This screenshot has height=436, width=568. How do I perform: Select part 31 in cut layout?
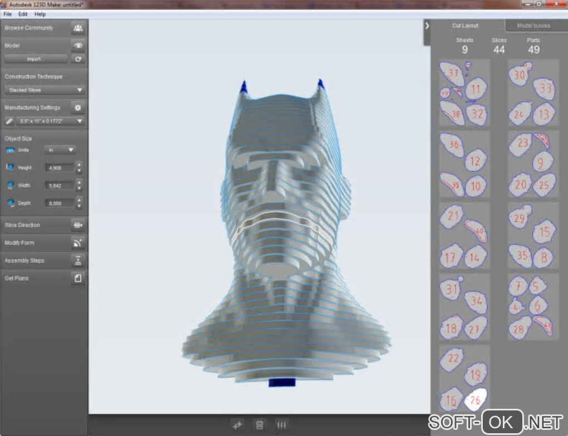[x=452, y=289]
